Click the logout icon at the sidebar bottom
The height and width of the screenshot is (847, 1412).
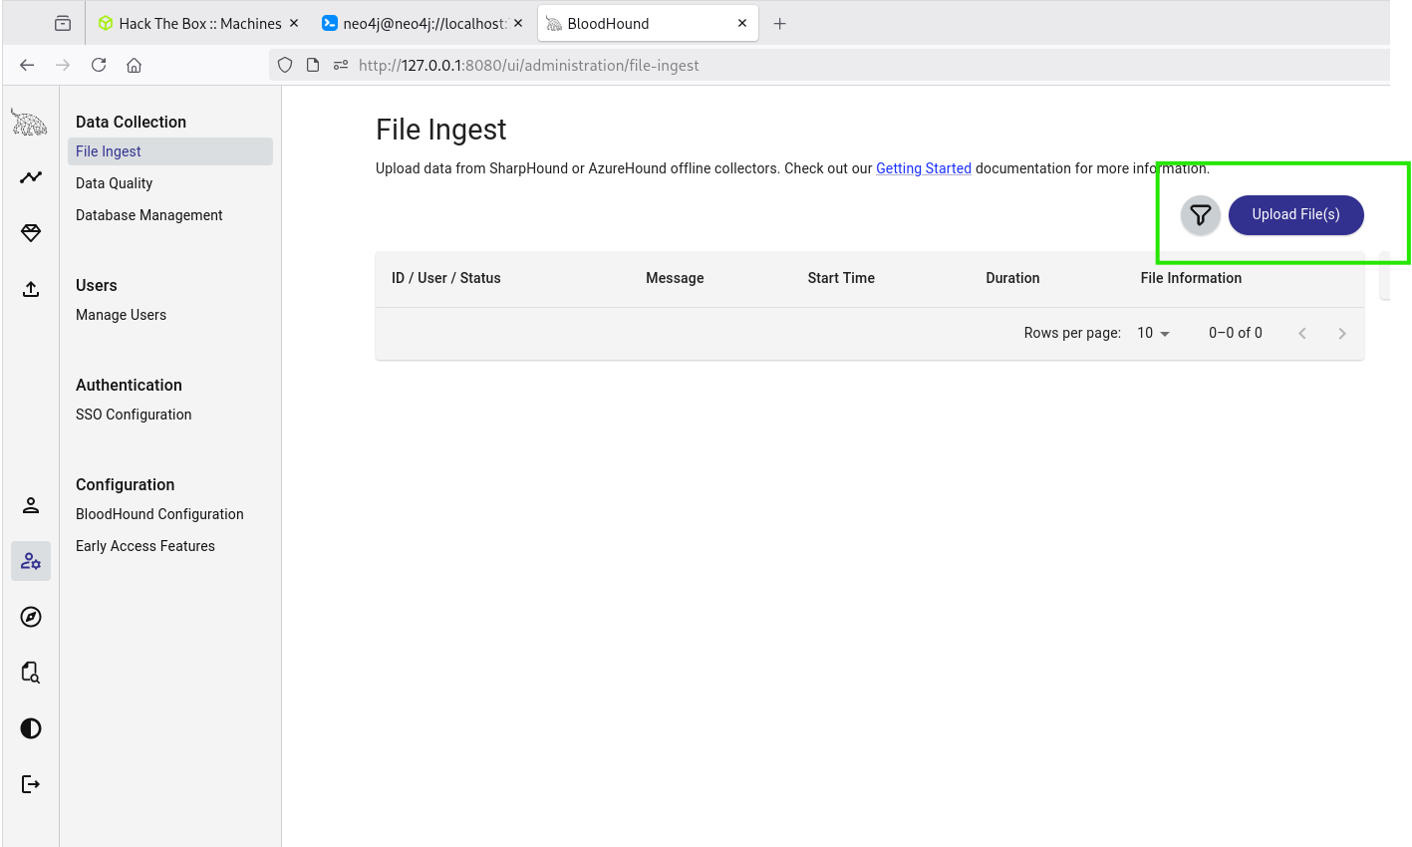tap(31, 784)
